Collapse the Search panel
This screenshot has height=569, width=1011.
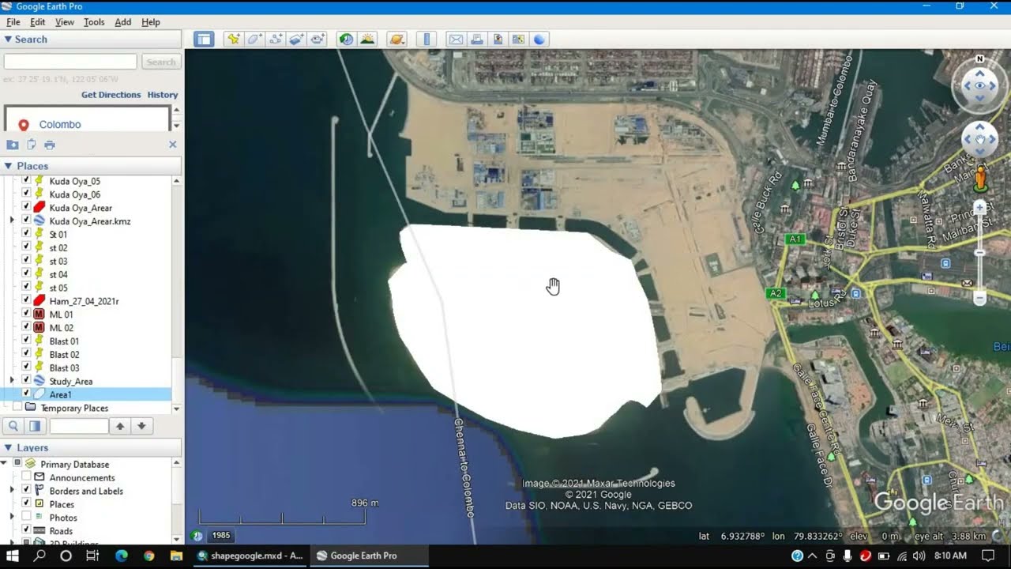[x=8, y=39]
